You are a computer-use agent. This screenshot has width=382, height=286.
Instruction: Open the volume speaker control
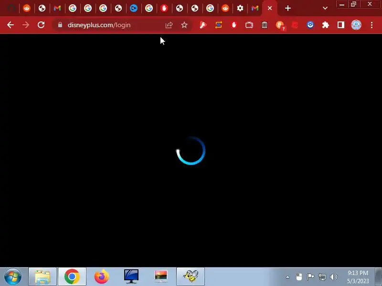333,277
